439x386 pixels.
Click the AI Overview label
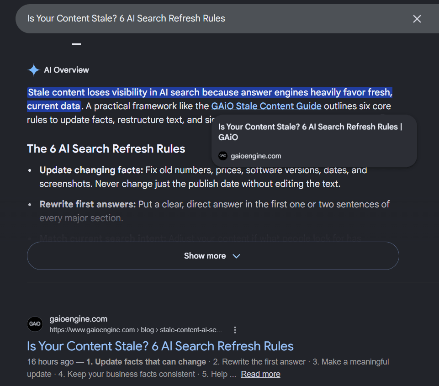[x=66, y=70]
